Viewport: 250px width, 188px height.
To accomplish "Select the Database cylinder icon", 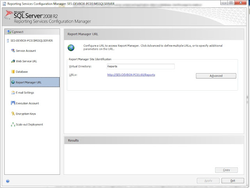I will pos(13,72).
